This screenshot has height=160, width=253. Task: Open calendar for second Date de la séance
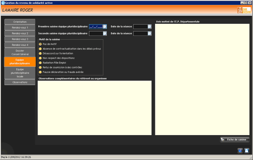pyautogui.click(x=149, y=33)
